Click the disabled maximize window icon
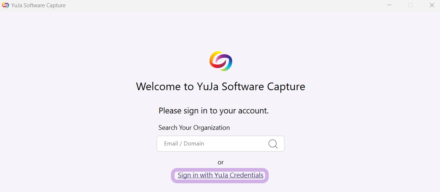Viewport: 440px width, 192px height. (x=410, y=5)
